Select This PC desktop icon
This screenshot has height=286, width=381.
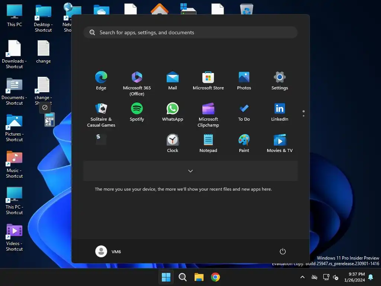pyautogui.click(x=15, y=15)
